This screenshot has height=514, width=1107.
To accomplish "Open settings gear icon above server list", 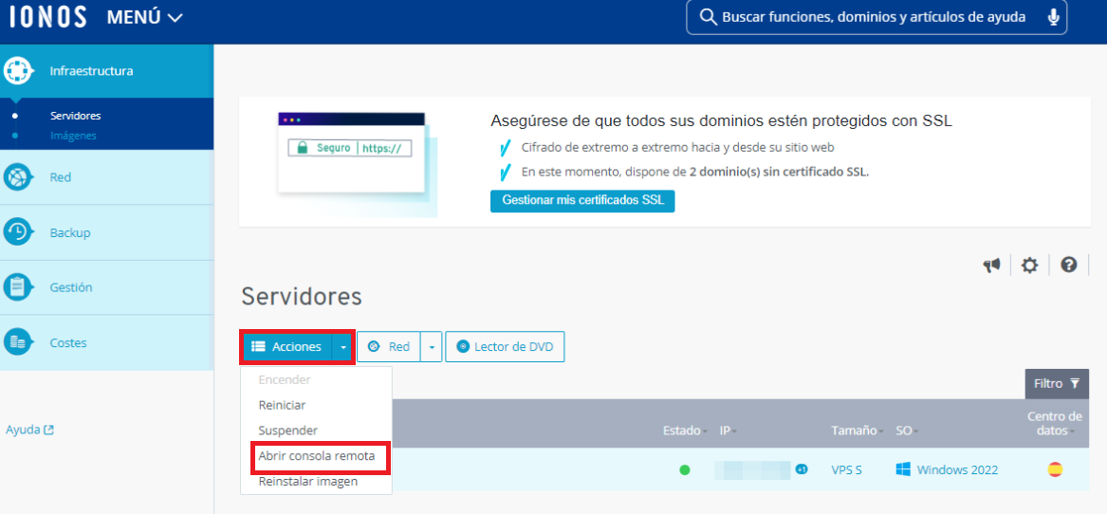I will tap(1029, 266).
